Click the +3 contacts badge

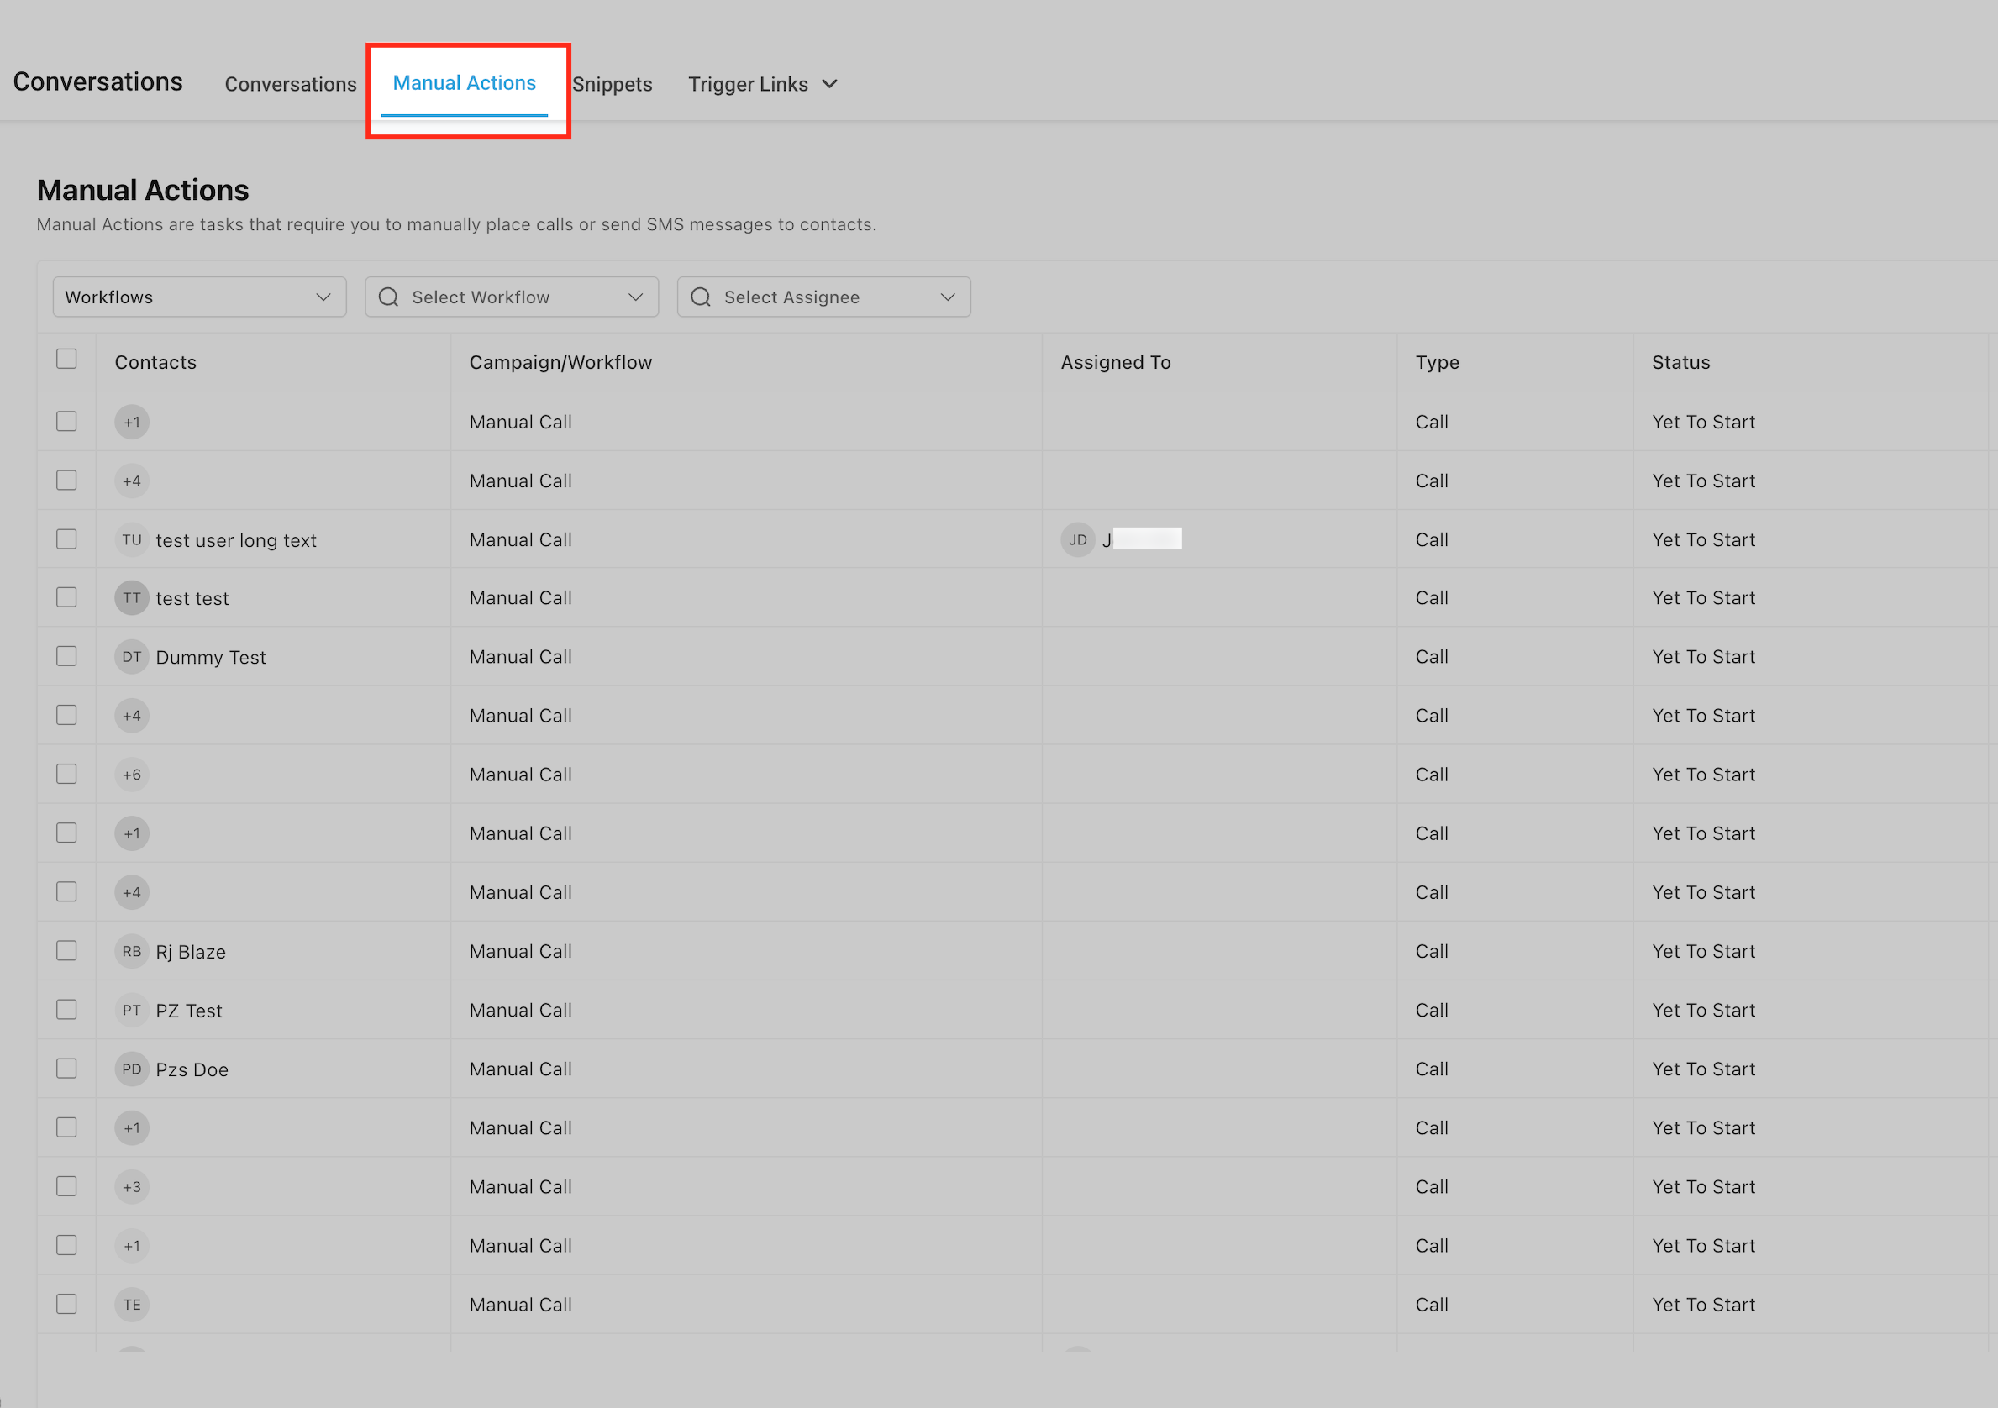[131, 1187]
